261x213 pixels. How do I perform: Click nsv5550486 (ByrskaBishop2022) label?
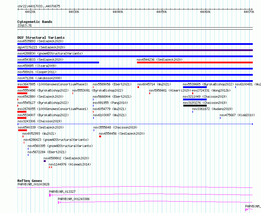click(43, 90)
